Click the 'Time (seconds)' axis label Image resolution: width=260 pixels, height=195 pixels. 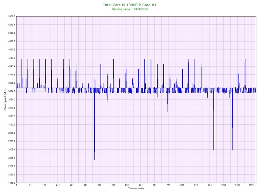point(136,188)
